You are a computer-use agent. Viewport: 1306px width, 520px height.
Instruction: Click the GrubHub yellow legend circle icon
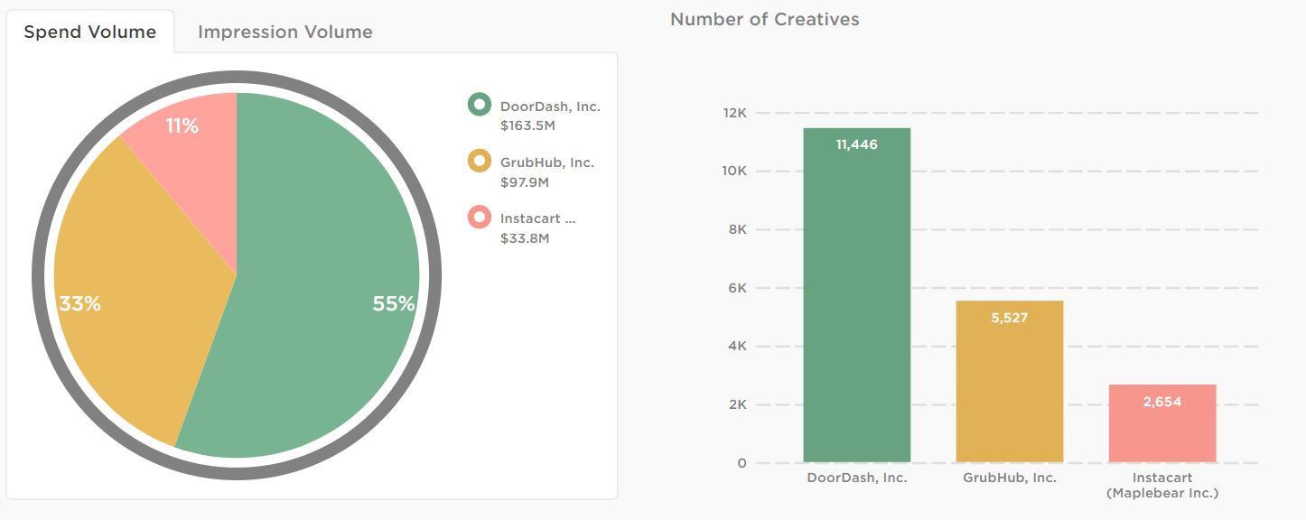[x=479, y=162]
